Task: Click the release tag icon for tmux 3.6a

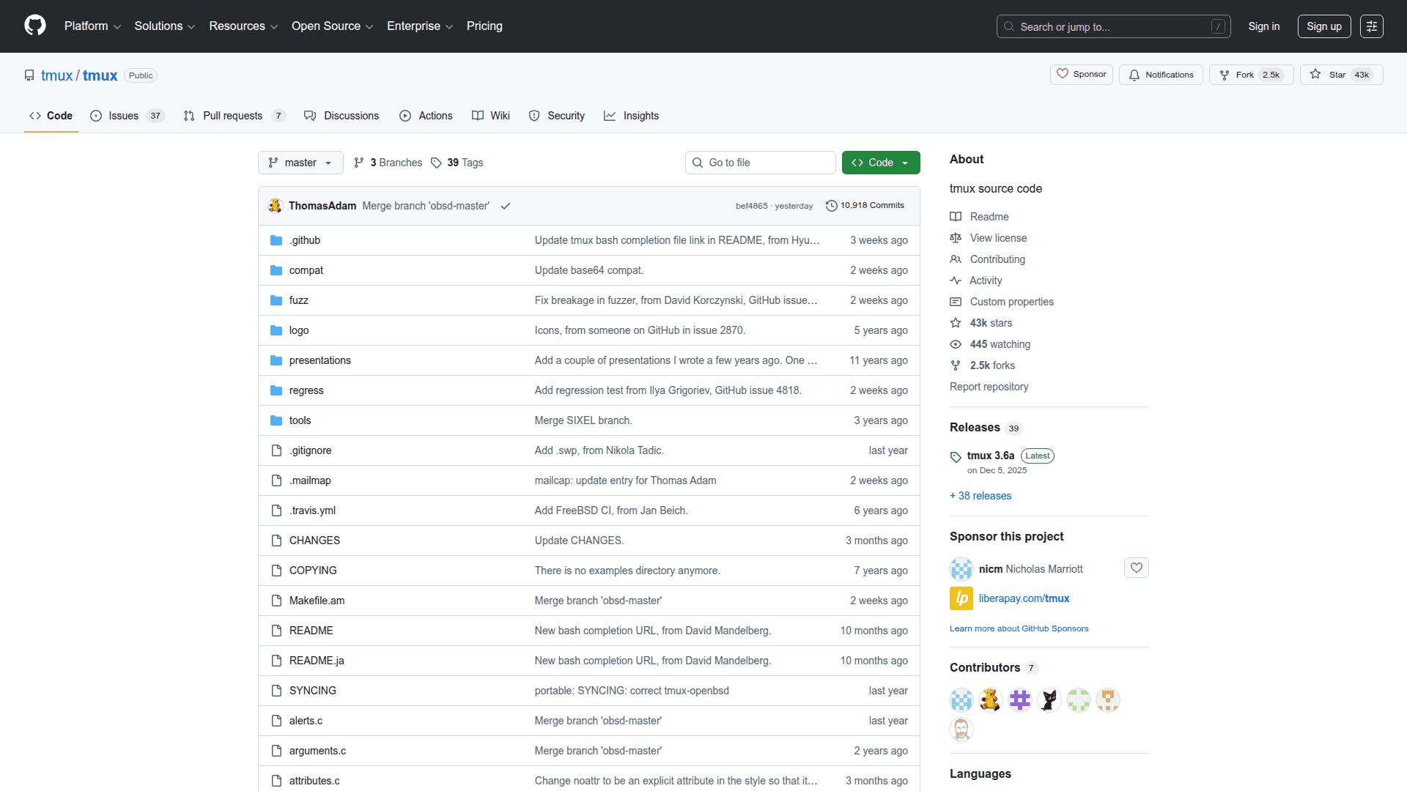Action: (956, 457)
